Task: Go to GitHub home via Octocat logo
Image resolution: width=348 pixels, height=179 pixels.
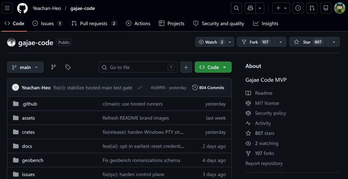Action: (23, 8)
